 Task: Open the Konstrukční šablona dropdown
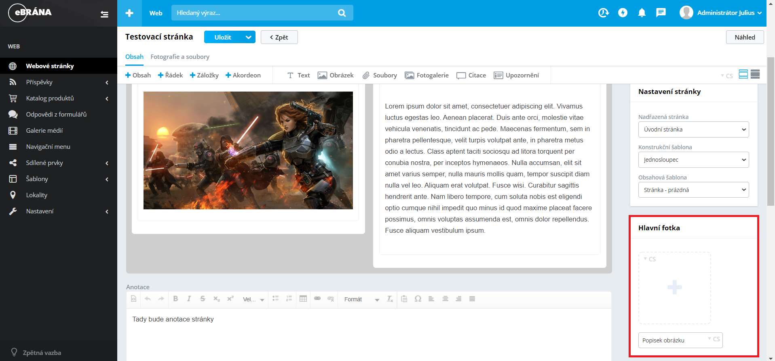click(x=694, y=160)
